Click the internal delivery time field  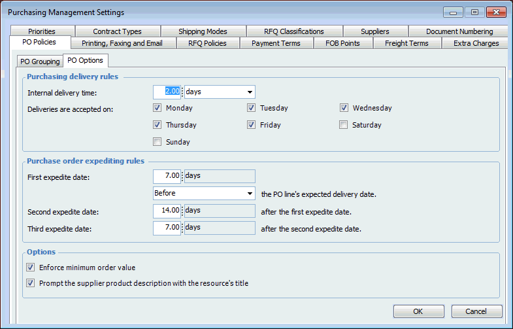167,92
